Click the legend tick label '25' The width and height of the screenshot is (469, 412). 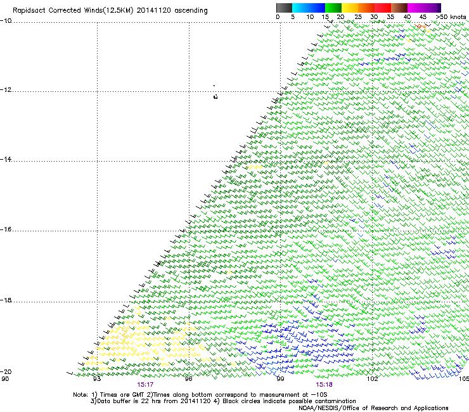click(x=358, y=17)
